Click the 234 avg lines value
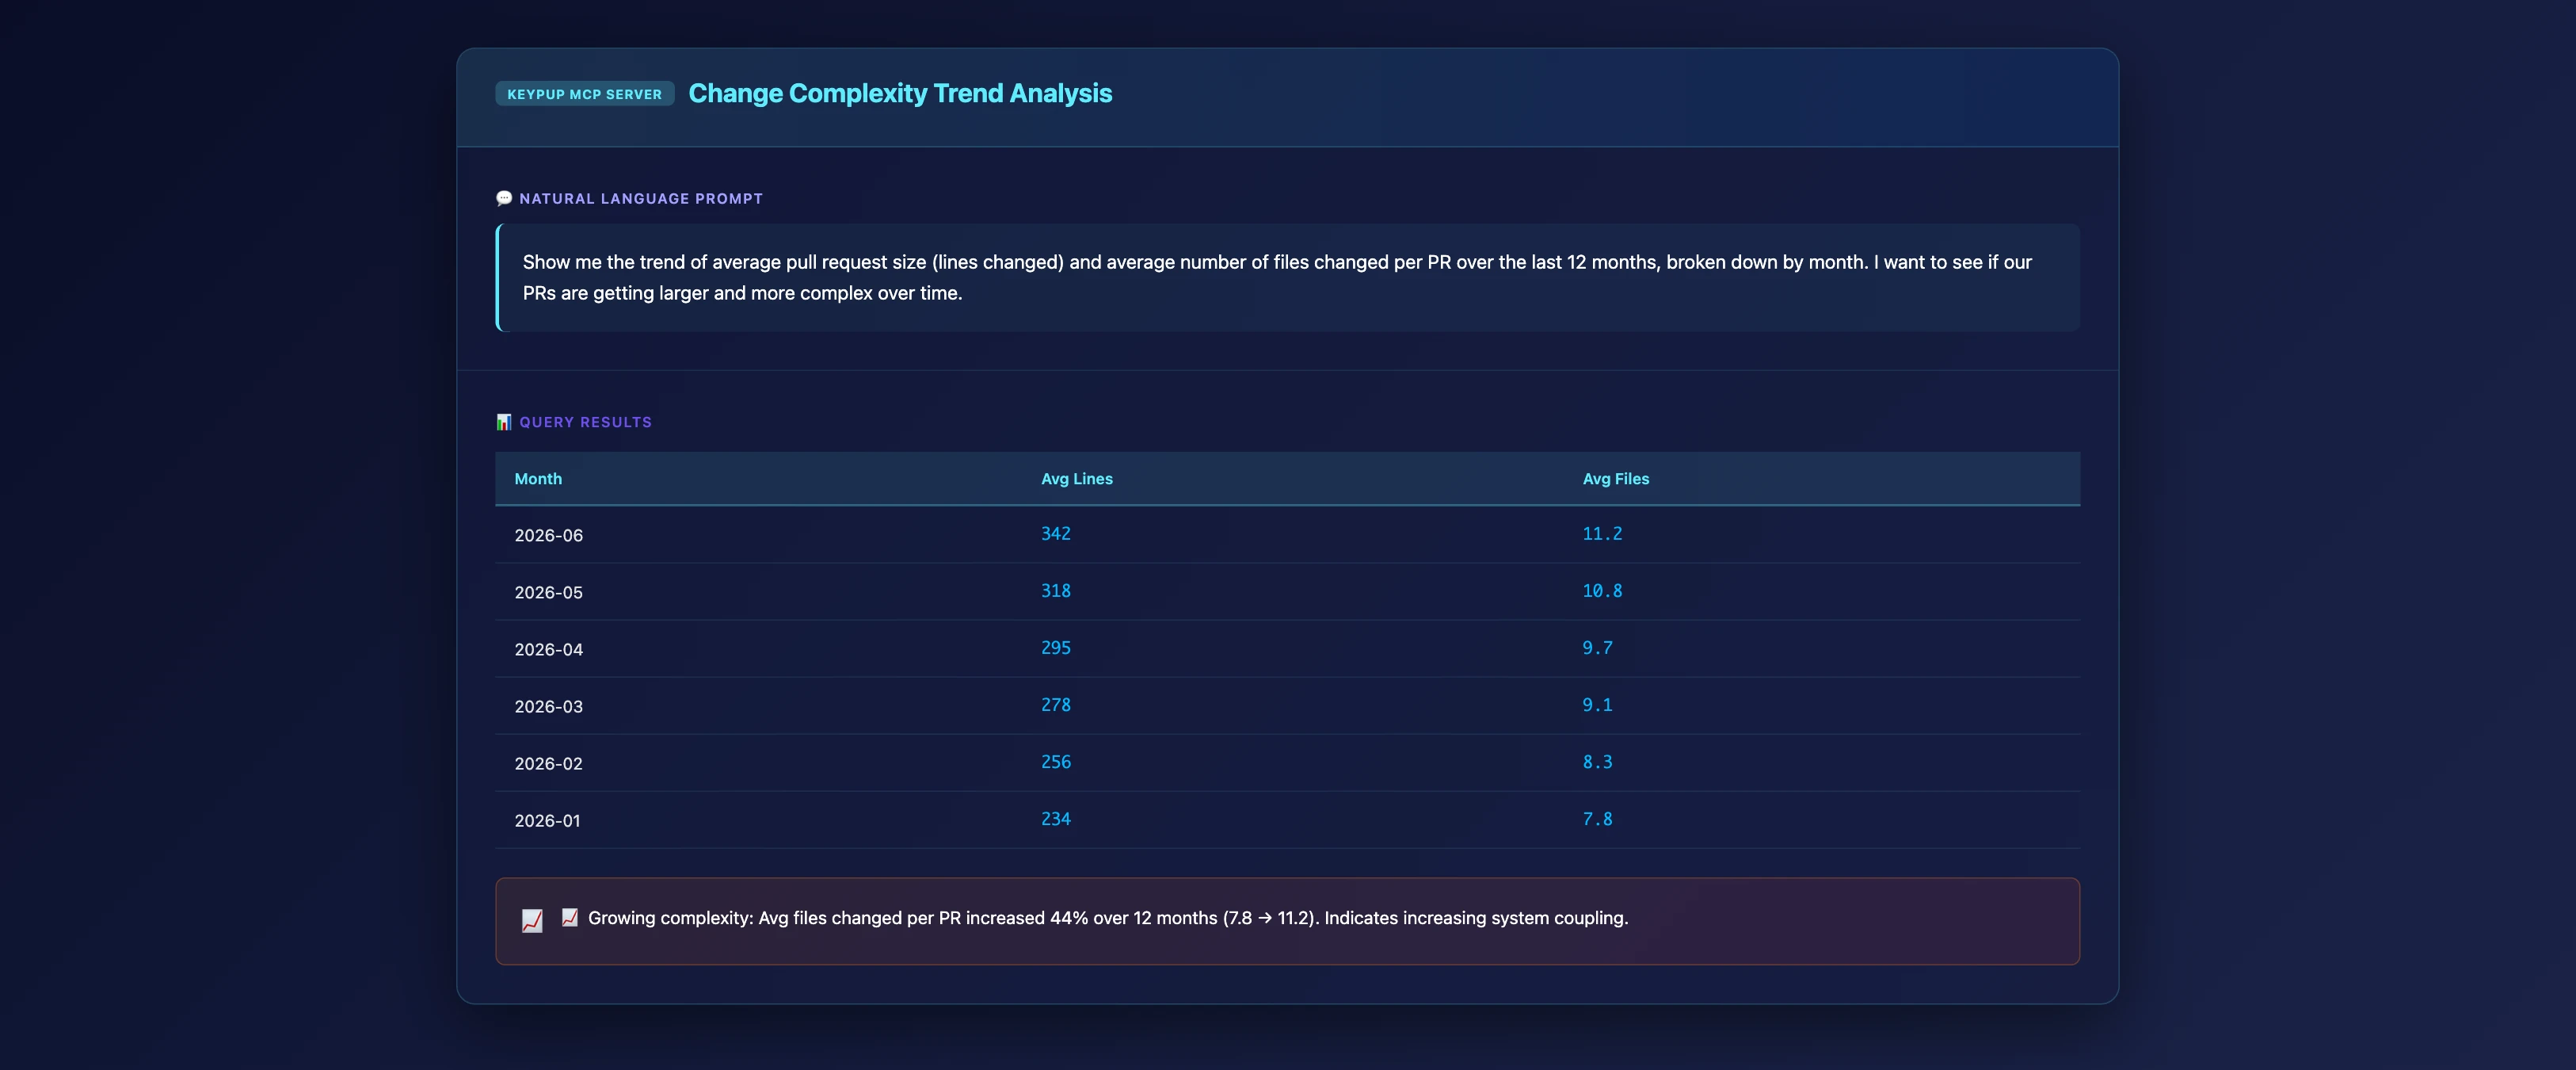 (x=1055, y=819)
